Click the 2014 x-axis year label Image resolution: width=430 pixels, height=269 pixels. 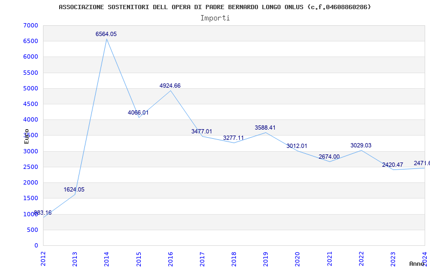click(106, 259)
